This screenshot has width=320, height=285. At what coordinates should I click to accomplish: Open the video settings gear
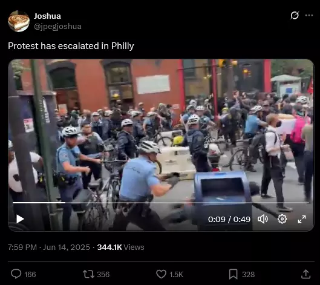(282, 219)
